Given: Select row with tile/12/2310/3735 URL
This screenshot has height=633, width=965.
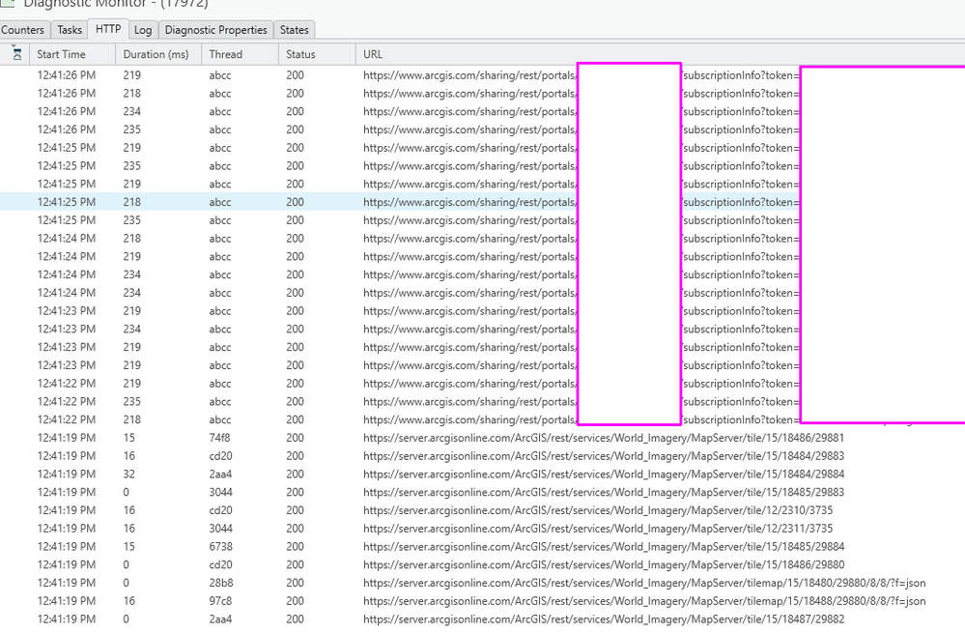Looking at the screenshot, I should tap(483, 510).
